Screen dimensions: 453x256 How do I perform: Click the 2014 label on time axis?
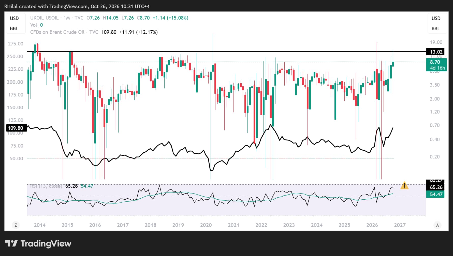point(40,225)
